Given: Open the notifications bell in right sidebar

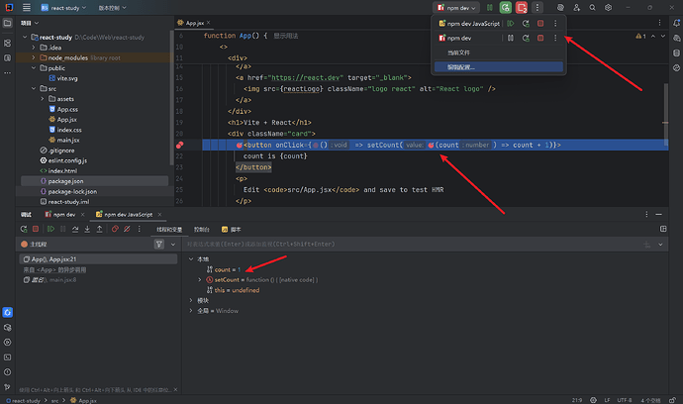Looking at the screenshot, I should pyautogui.click(x=676, y=23).
